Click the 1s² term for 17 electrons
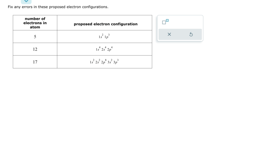 [x=92, y=62]
